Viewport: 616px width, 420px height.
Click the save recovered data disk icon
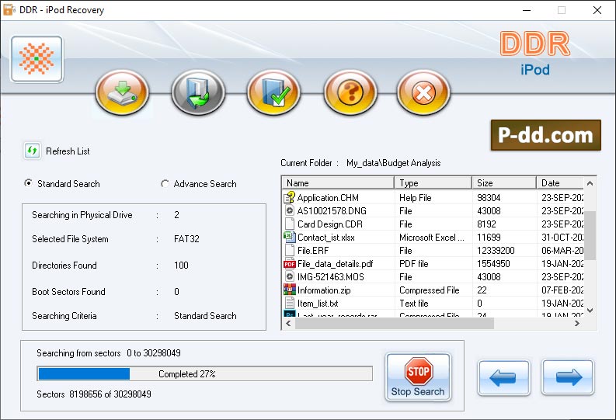[122, 92]
